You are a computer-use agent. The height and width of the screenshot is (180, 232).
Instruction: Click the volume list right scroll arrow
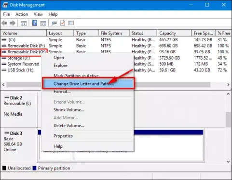228,84
